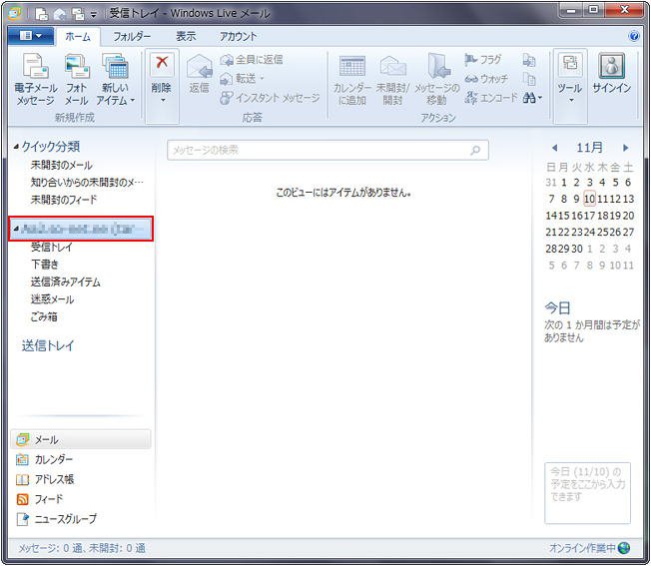This screenshot has height=566, width=651.
Task: Click the 予定をここから入力 event input box
Action: point(587,492)
